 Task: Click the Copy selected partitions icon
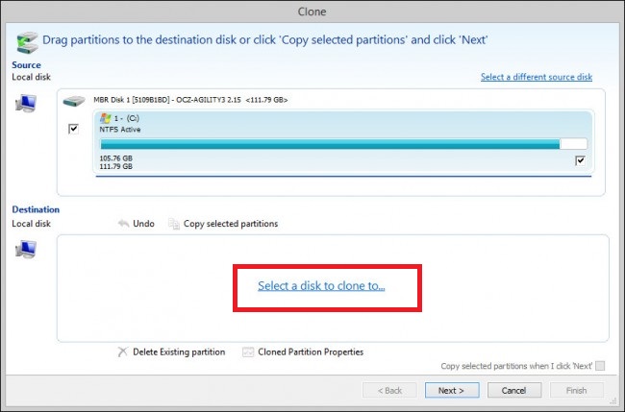pyautogui.click(x=174, y=224)
